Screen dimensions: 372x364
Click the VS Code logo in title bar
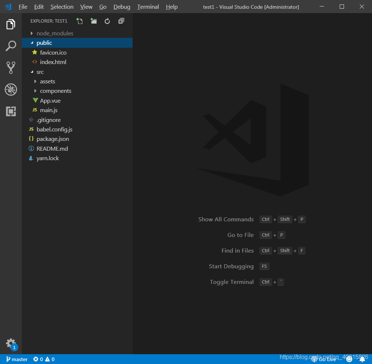(x=8, y=7)
